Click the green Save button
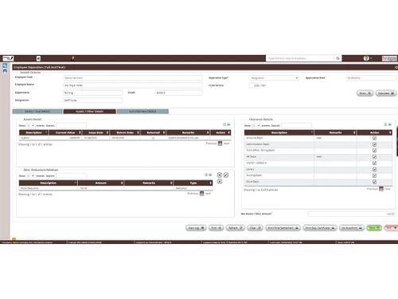This screenshot has width=398, height=299. click(374, 228)
